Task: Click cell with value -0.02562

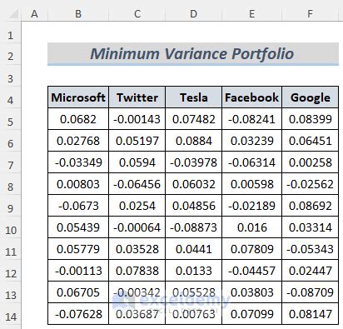Action: pos(311,184)
